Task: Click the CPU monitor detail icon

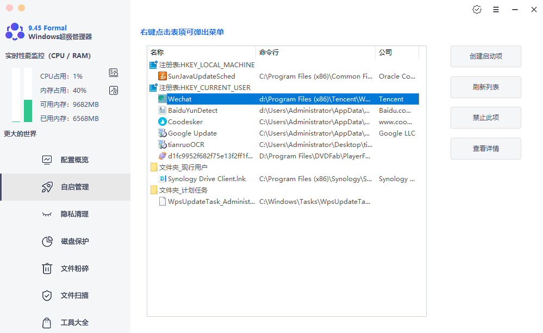Action: (x=113, y=72)
